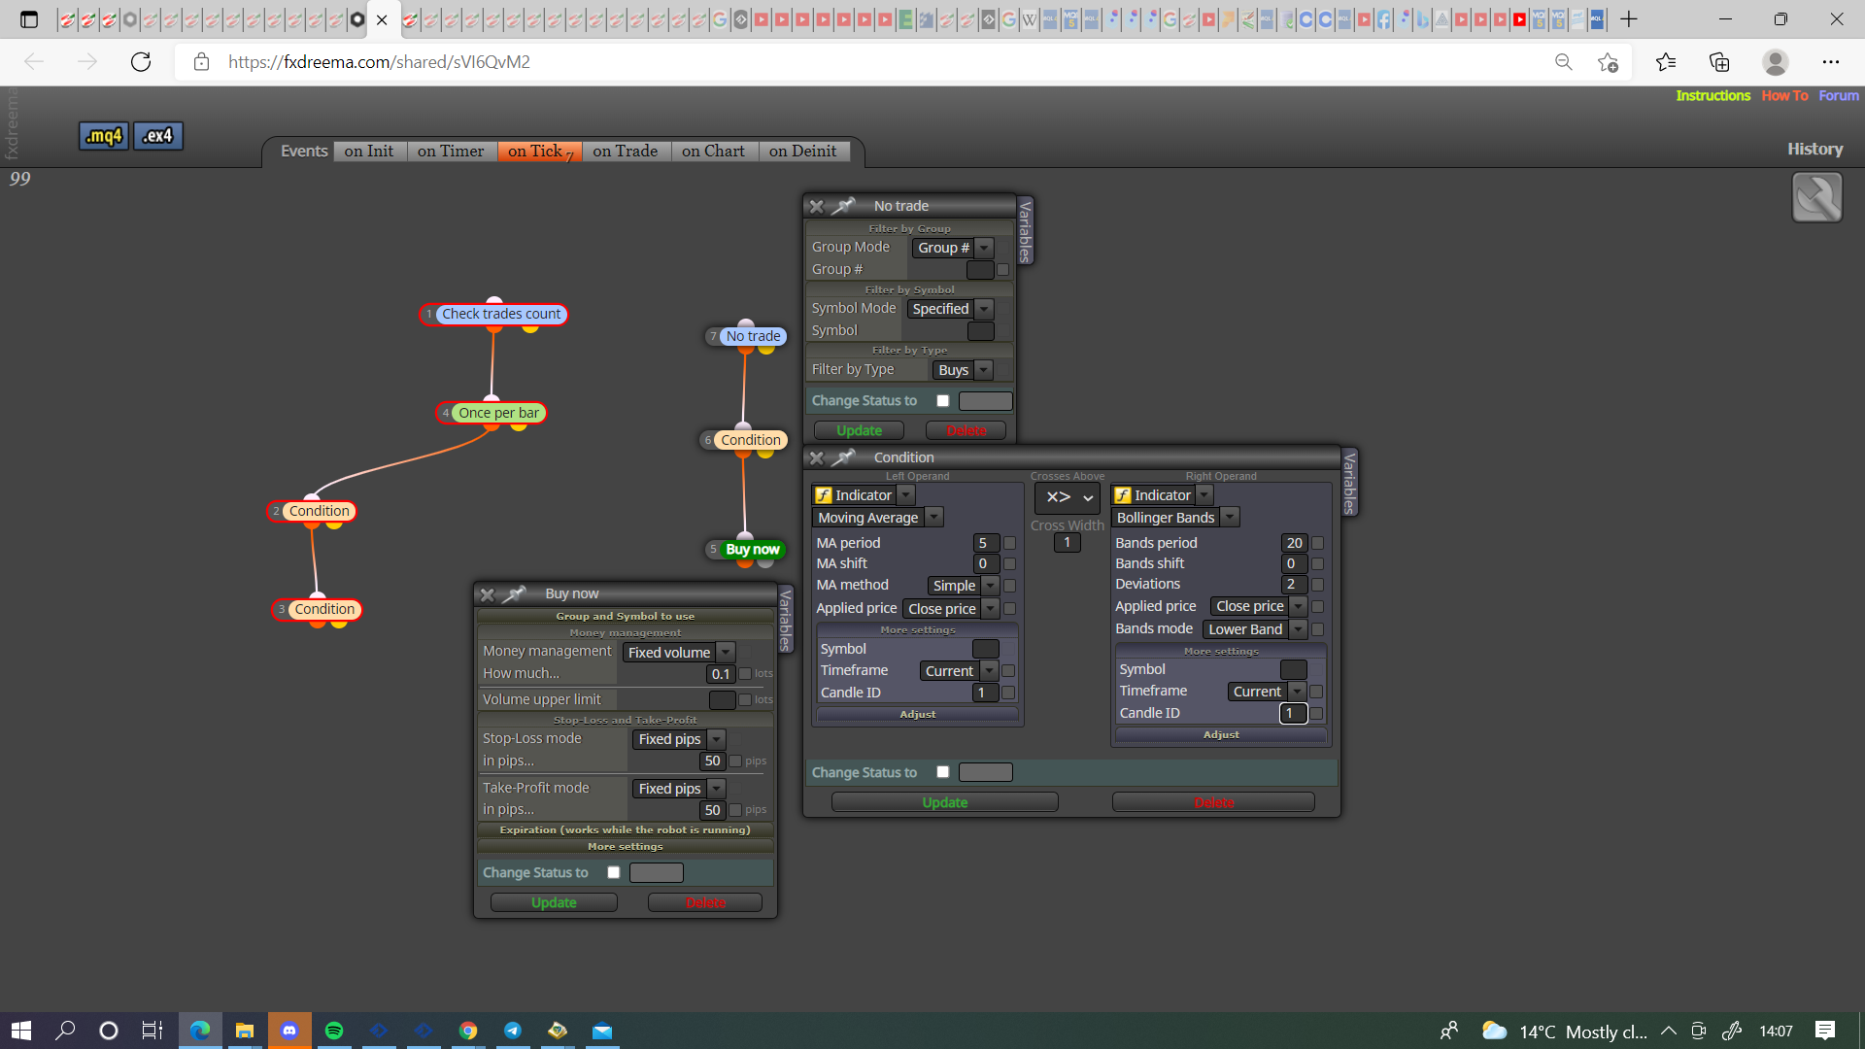Close the Buy now panel

(x=488, y=594)
